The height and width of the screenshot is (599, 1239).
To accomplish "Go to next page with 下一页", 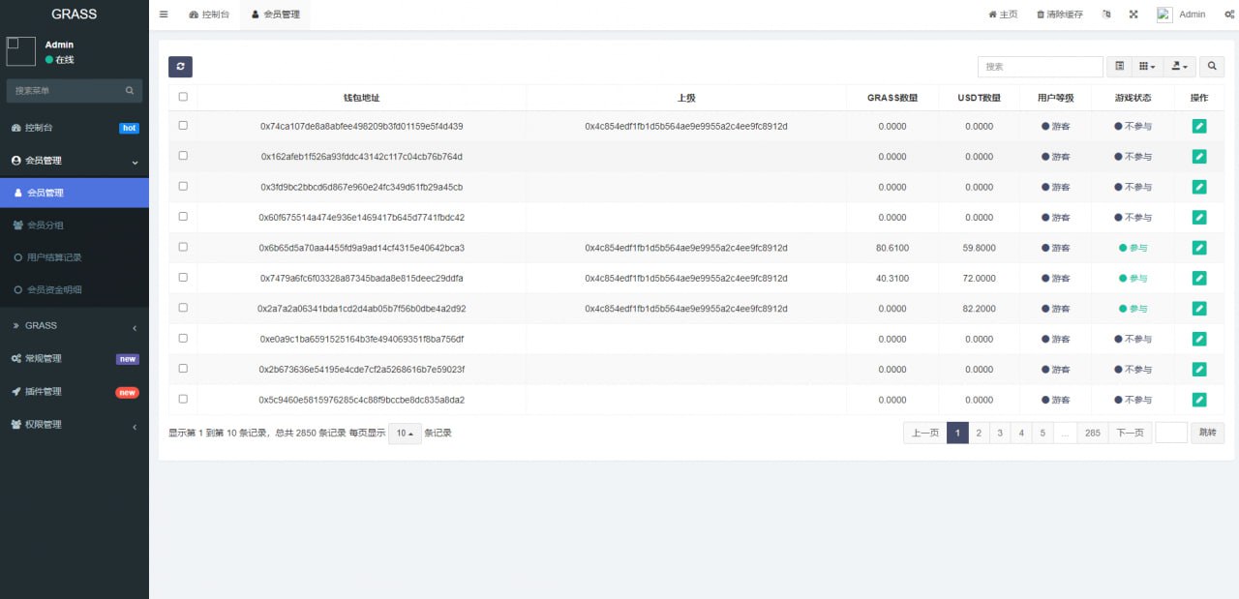I will pyautogui.click(x=1130, y=434).
